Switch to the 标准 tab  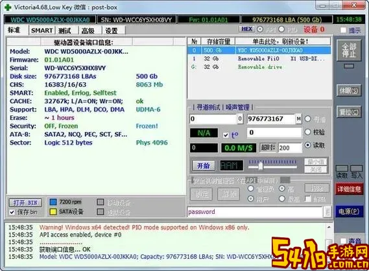(14, 30)
